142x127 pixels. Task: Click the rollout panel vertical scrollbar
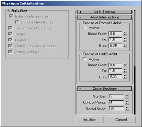tap(135, 62)
